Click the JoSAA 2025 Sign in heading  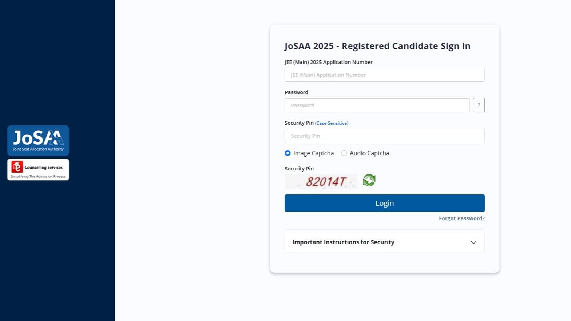coord(377,46)
